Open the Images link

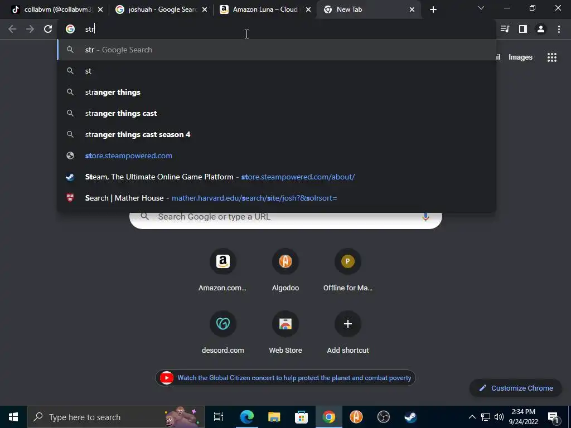520,57
